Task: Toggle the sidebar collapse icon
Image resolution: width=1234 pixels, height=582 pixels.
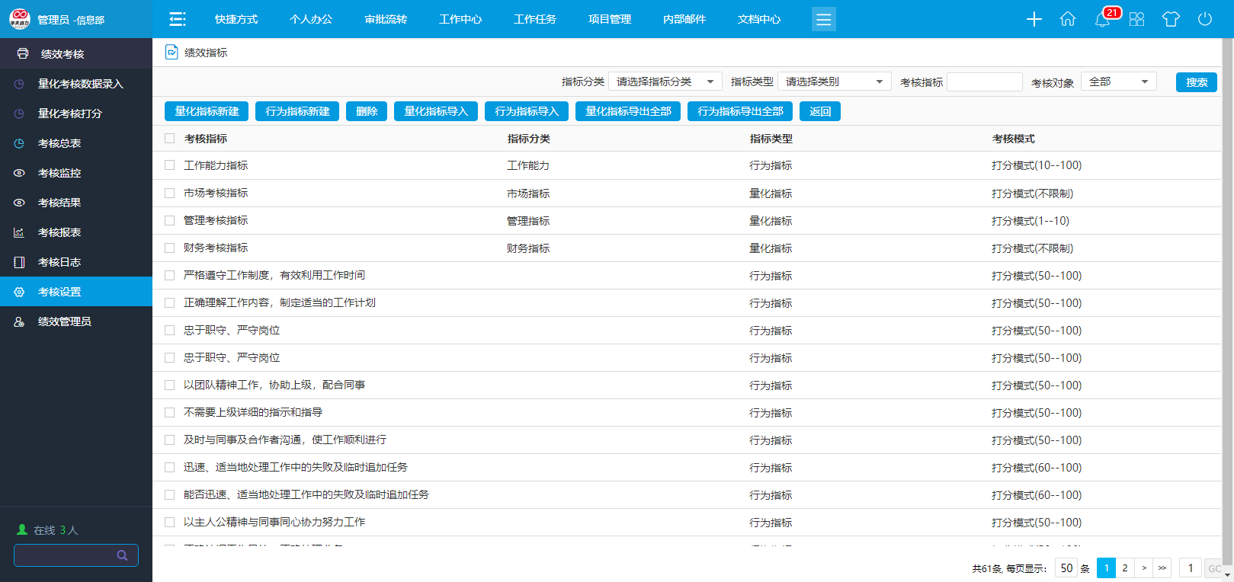Action: pyautogui.click(x=178, y=19)
